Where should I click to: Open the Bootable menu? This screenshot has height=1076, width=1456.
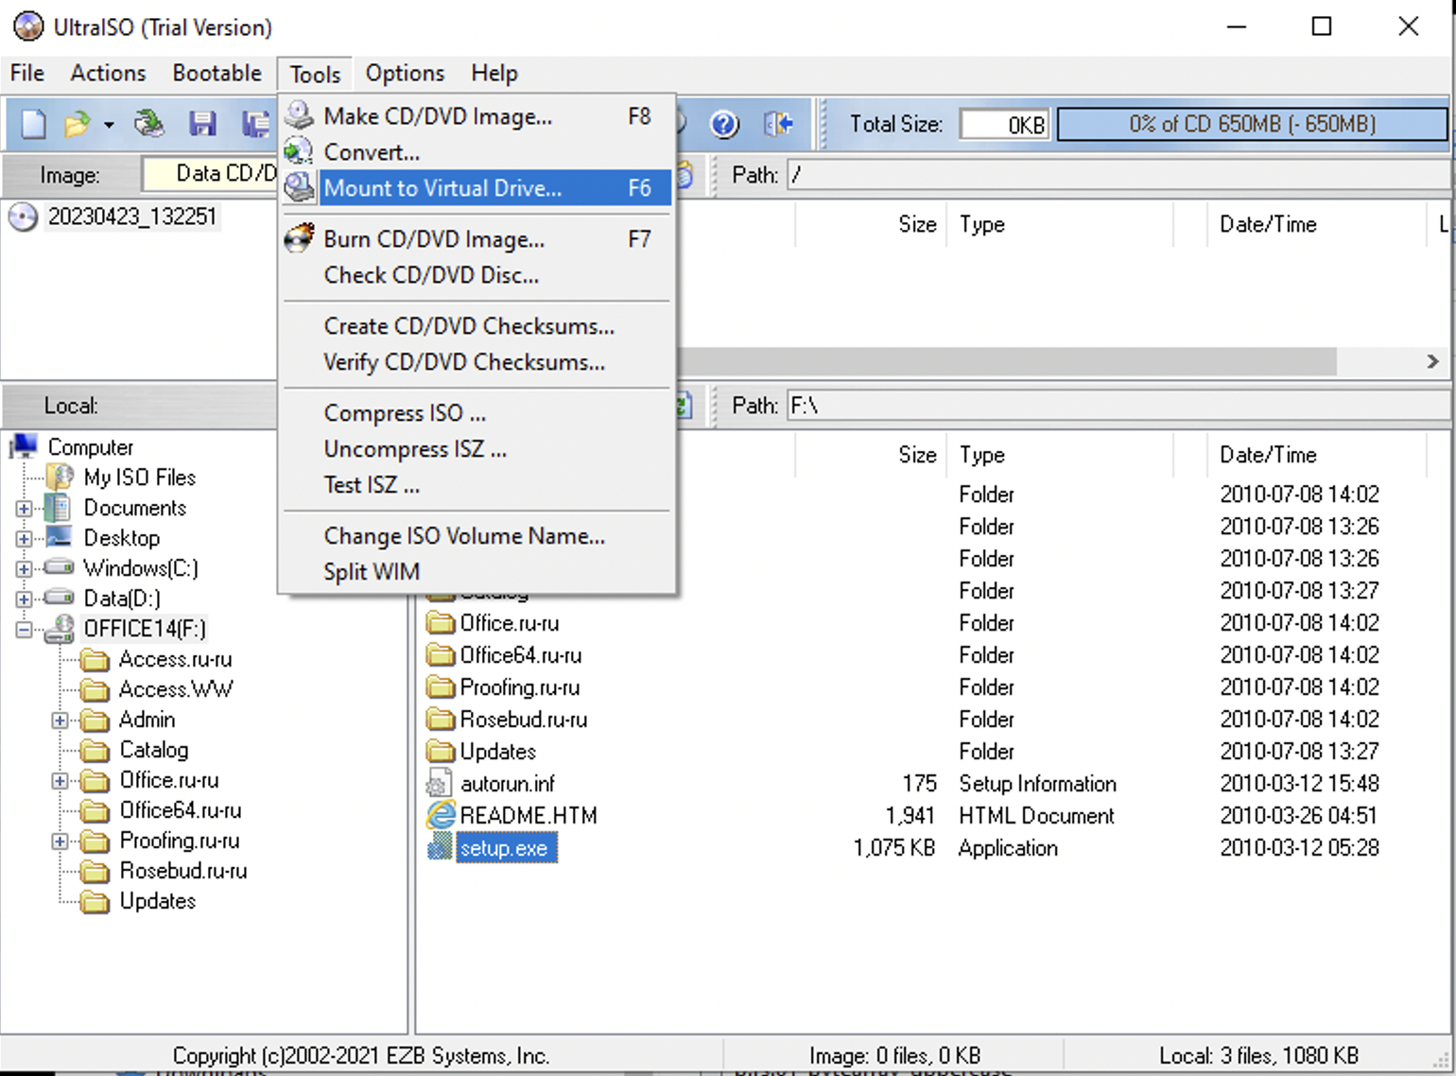(217, 73)
